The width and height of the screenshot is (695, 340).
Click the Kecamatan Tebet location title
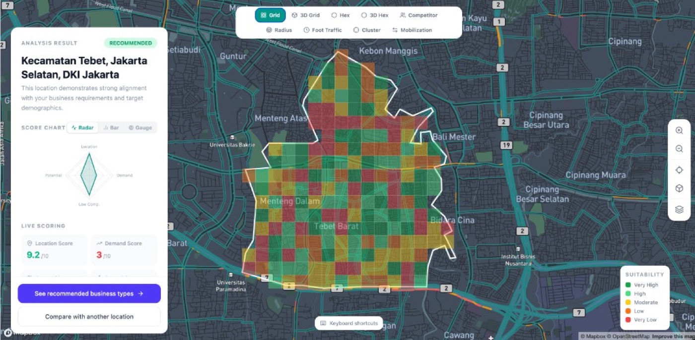[x=84, y=68]
